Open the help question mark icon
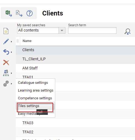This screenshot has width=135, height=140. [30, 13]
